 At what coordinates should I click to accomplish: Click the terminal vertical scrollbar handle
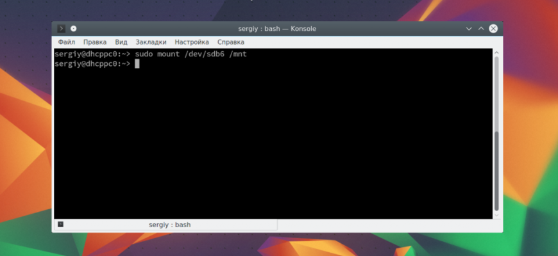(497, 171)
